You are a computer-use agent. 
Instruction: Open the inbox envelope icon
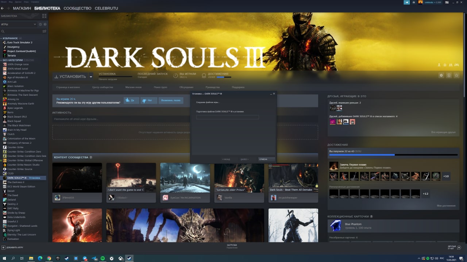[414, 2]
